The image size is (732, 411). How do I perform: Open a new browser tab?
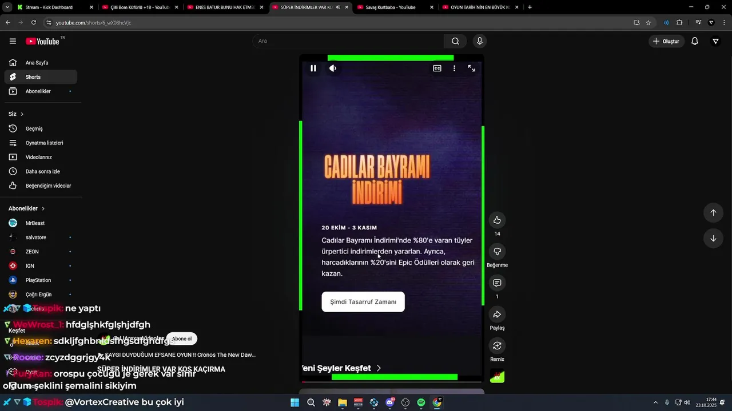(x=530, y=7)
